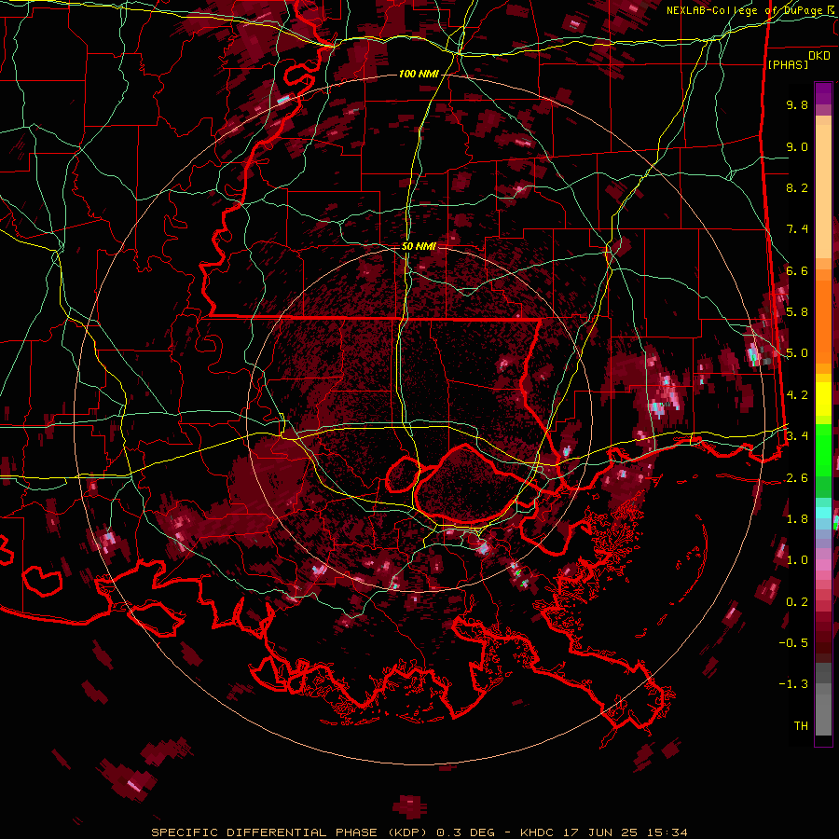Screen dimensions: 839x839
Task: Pick the bright yellow band on the color bar
Action: (x=823, y=399)
